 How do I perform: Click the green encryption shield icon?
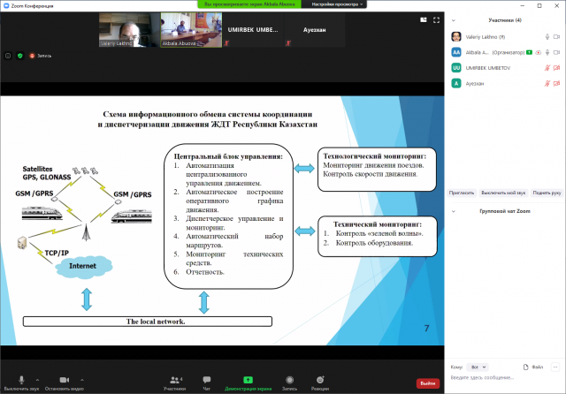pyautogui.click(x=20, y=56)
